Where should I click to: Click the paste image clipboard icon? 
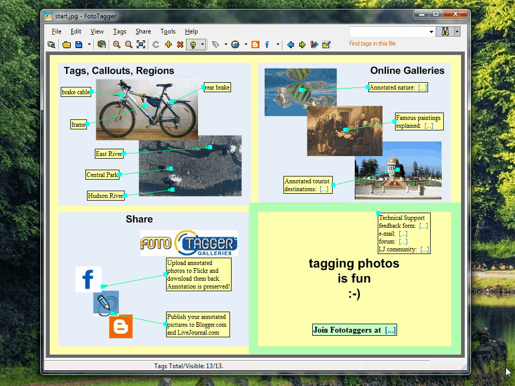102,45
